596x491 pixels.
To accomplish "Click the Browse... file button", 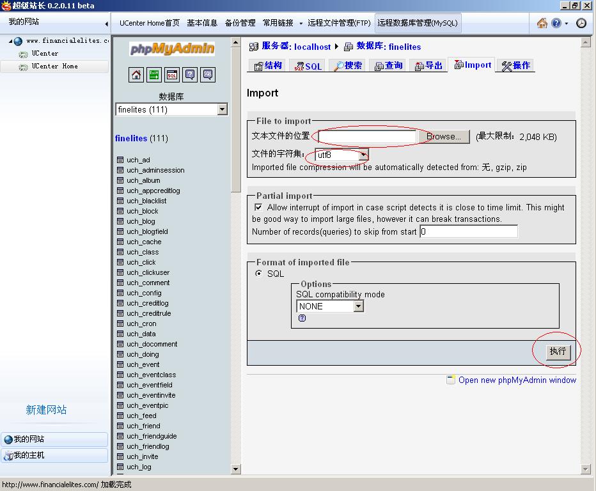I will click(x=443, y=136).
